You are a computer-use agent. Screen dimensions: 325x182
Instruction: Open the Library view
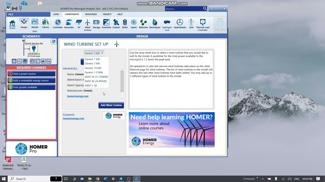[46, 24]
